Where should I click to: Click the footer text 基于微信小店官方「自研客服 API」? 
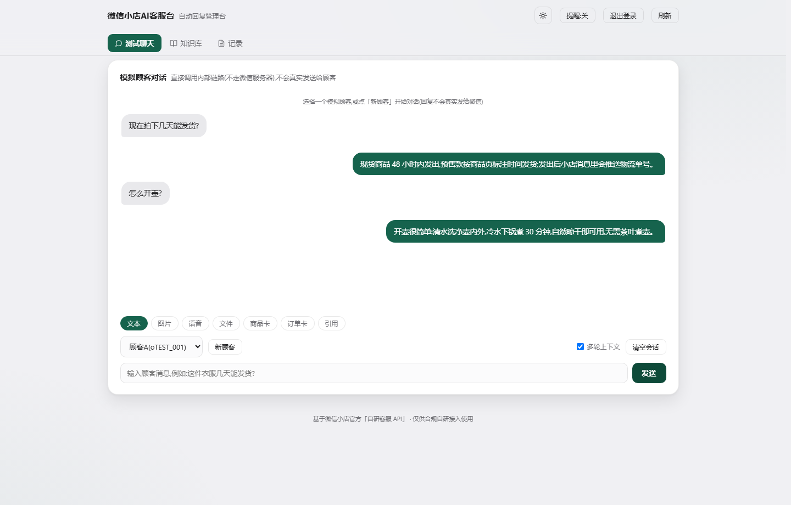pos(359,419)
